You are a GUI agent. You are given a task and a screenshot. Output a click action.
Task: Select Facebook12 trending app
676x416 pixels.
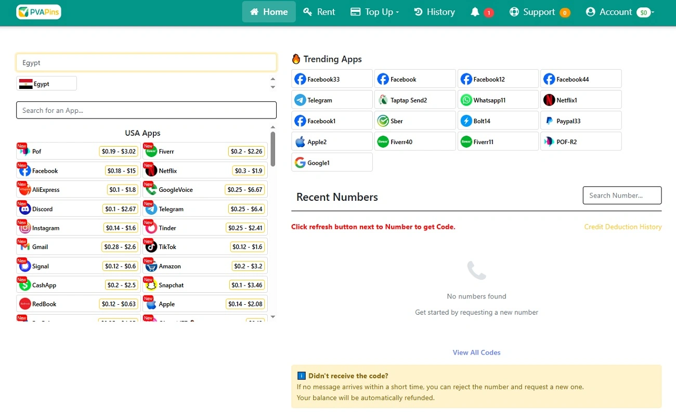click(x=498, y=79)
